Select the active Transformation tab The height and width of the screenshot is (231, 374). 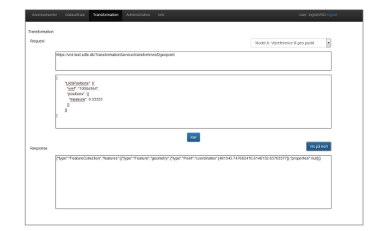pyautogui.click(x=105, y=15)
